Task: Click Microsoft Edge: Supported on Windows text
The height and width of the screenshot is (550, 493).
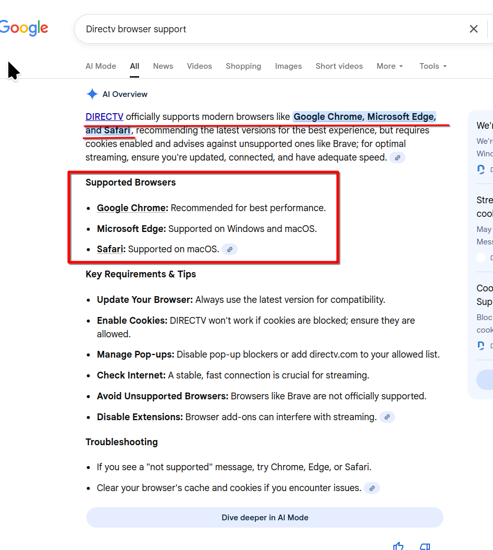Action: point(207,229)
